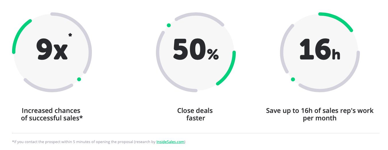The width and height of the screenshot is (388, 150).
Task: Click 'Increased chances of successful sales' caption
Action: pyautogui.click(x=52, y=114)
